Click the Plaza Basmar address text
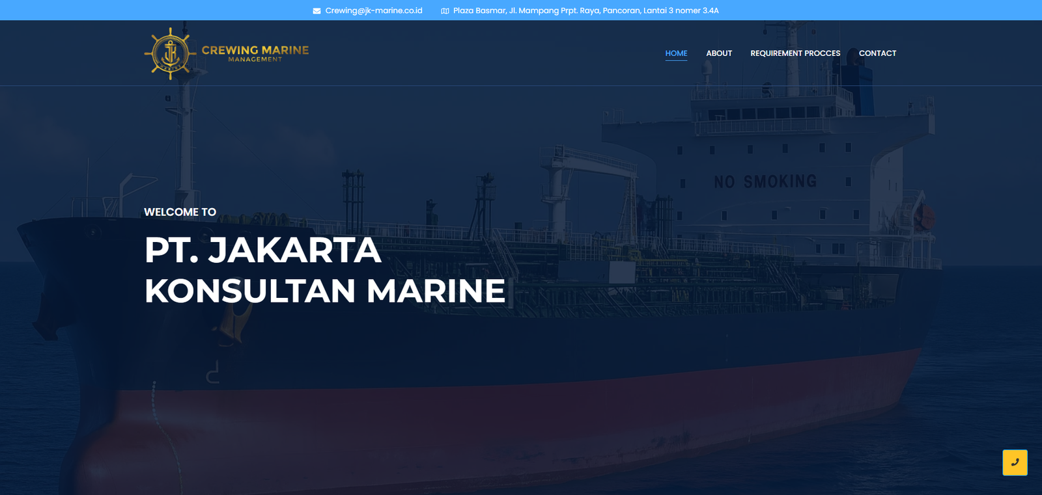Viewport: 1042px width, 495px height. [585, 10]
